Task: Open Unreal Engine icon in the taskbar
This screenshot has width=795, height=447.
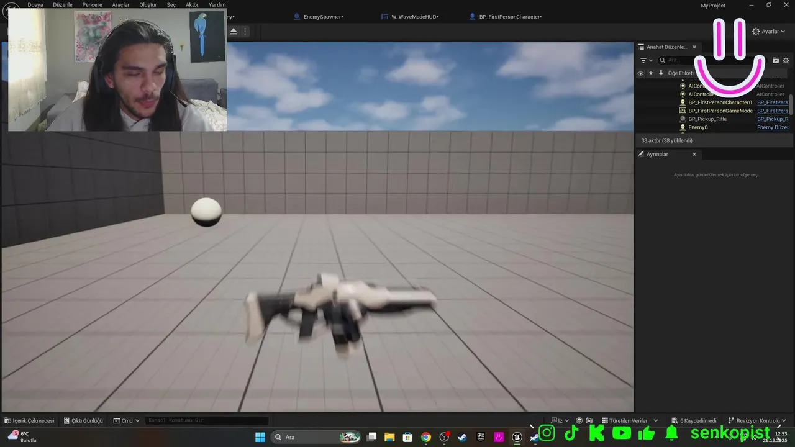Action: pyautogui.click(x=517, y=437)
